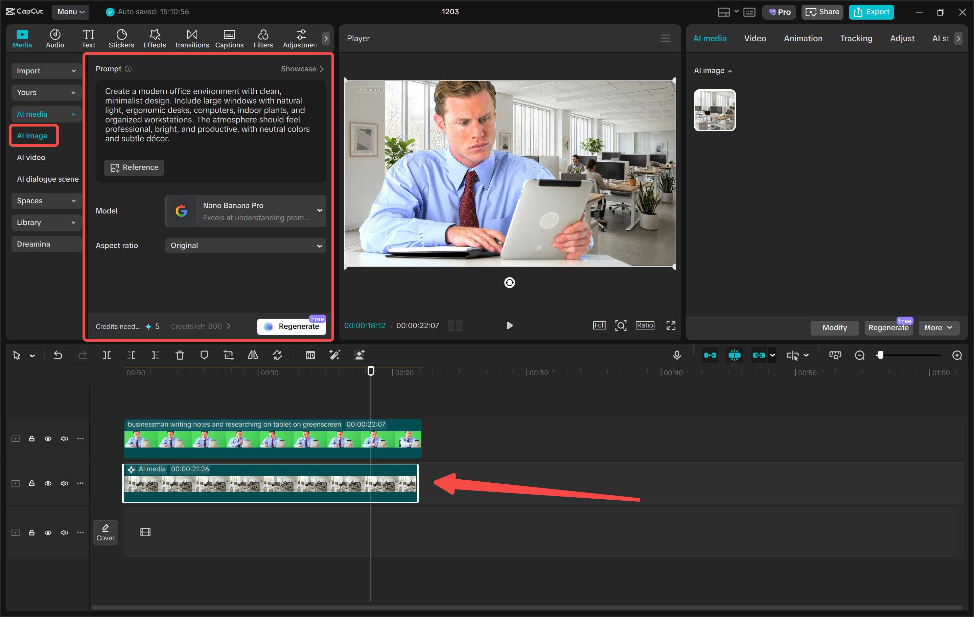The height and width of the screenshot is (617, 974).
Task: Lock the bottom main track
Action: point(31,532)
